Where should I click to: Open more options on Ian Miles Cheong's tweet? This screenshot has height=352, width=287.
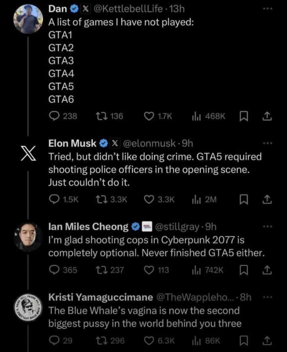coord(267,227)
